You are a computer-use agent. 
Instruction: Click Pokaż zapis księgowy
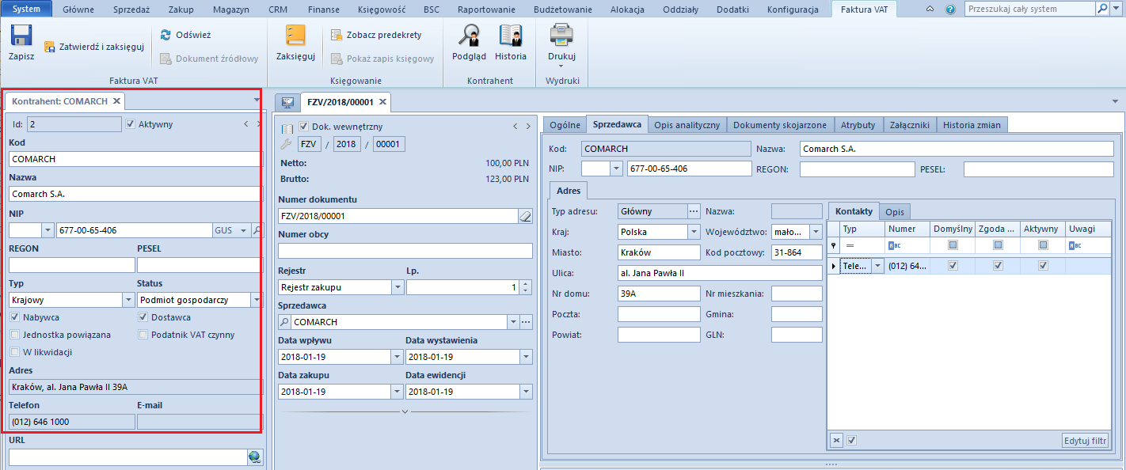click(x=382, y=59)
